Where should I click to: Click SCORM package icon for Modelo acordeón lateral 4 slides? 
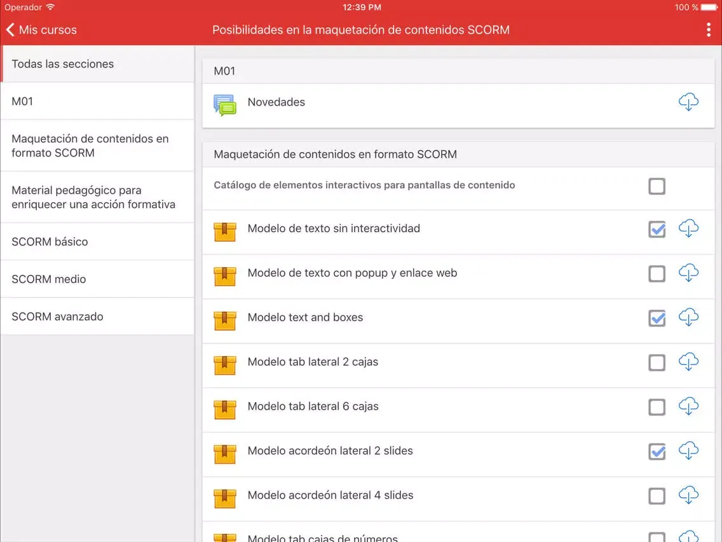click(x=225, y=497)
